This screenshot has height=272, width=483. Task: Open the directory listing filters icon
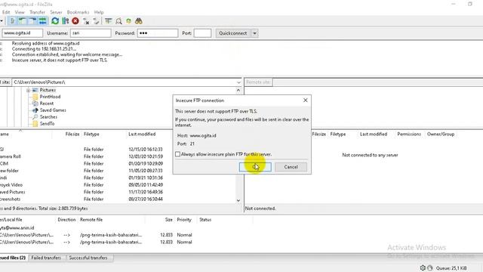[x=108, y=21]
